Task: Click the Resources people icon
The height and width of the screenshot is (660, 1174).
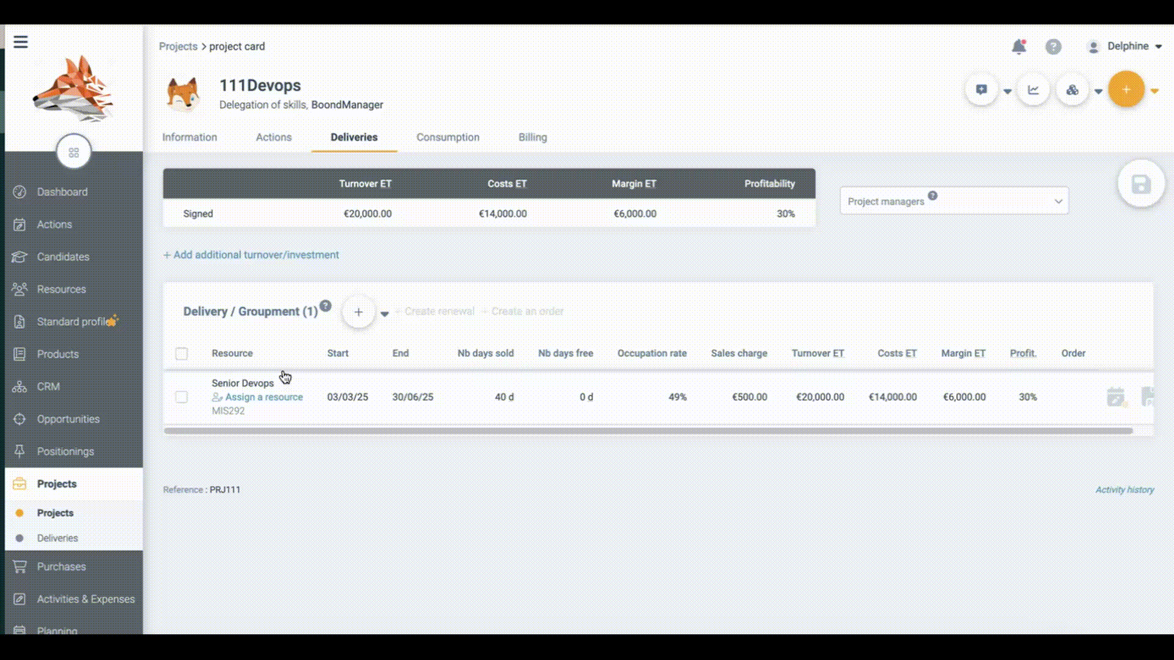Action: click(20, 289)
